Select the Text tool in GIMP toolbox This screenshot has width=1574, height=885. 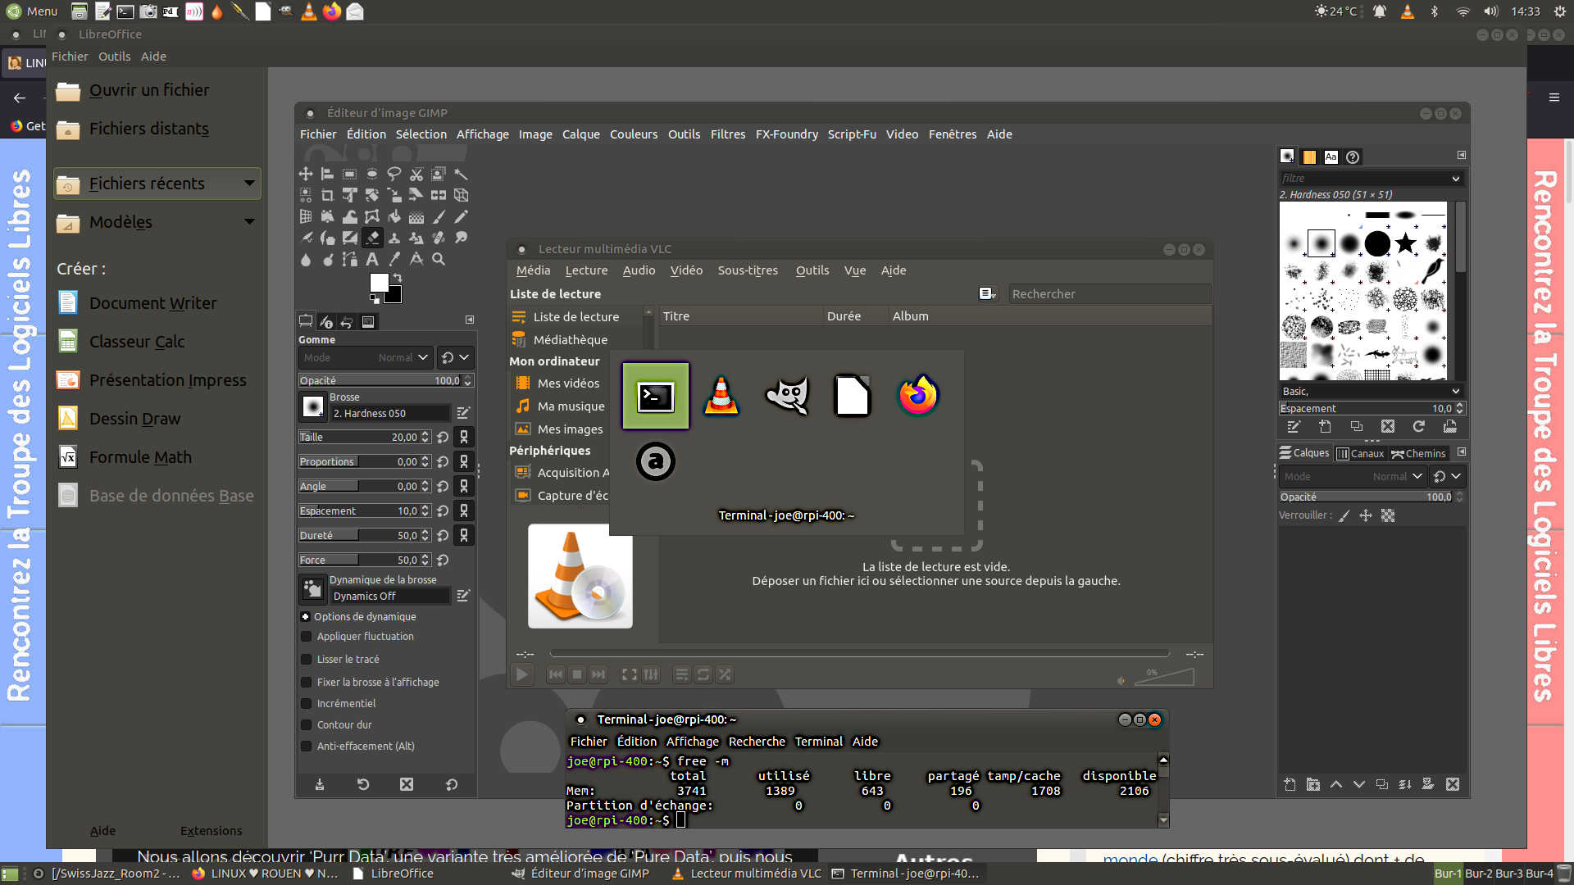point(371,259)
